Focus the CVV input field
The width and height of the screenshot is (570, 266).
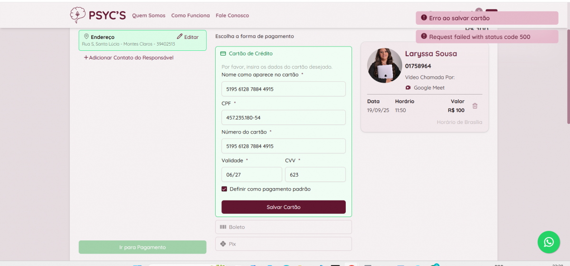pos(315,174)
